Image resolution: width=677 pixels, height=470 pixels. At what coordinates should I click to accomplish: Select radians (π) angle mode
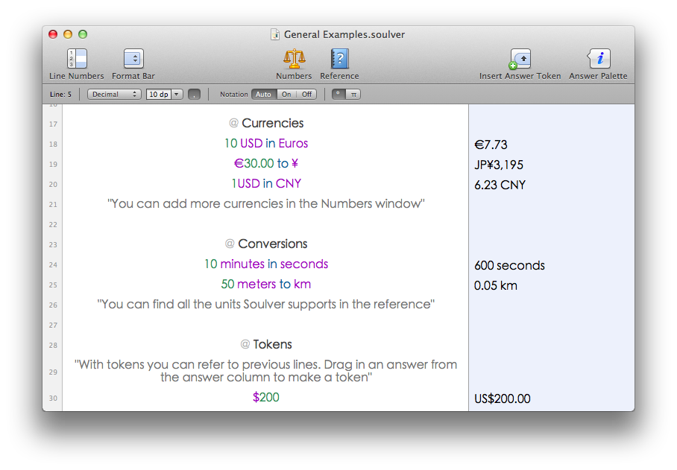pyautogui.click(x=353, y=95)
